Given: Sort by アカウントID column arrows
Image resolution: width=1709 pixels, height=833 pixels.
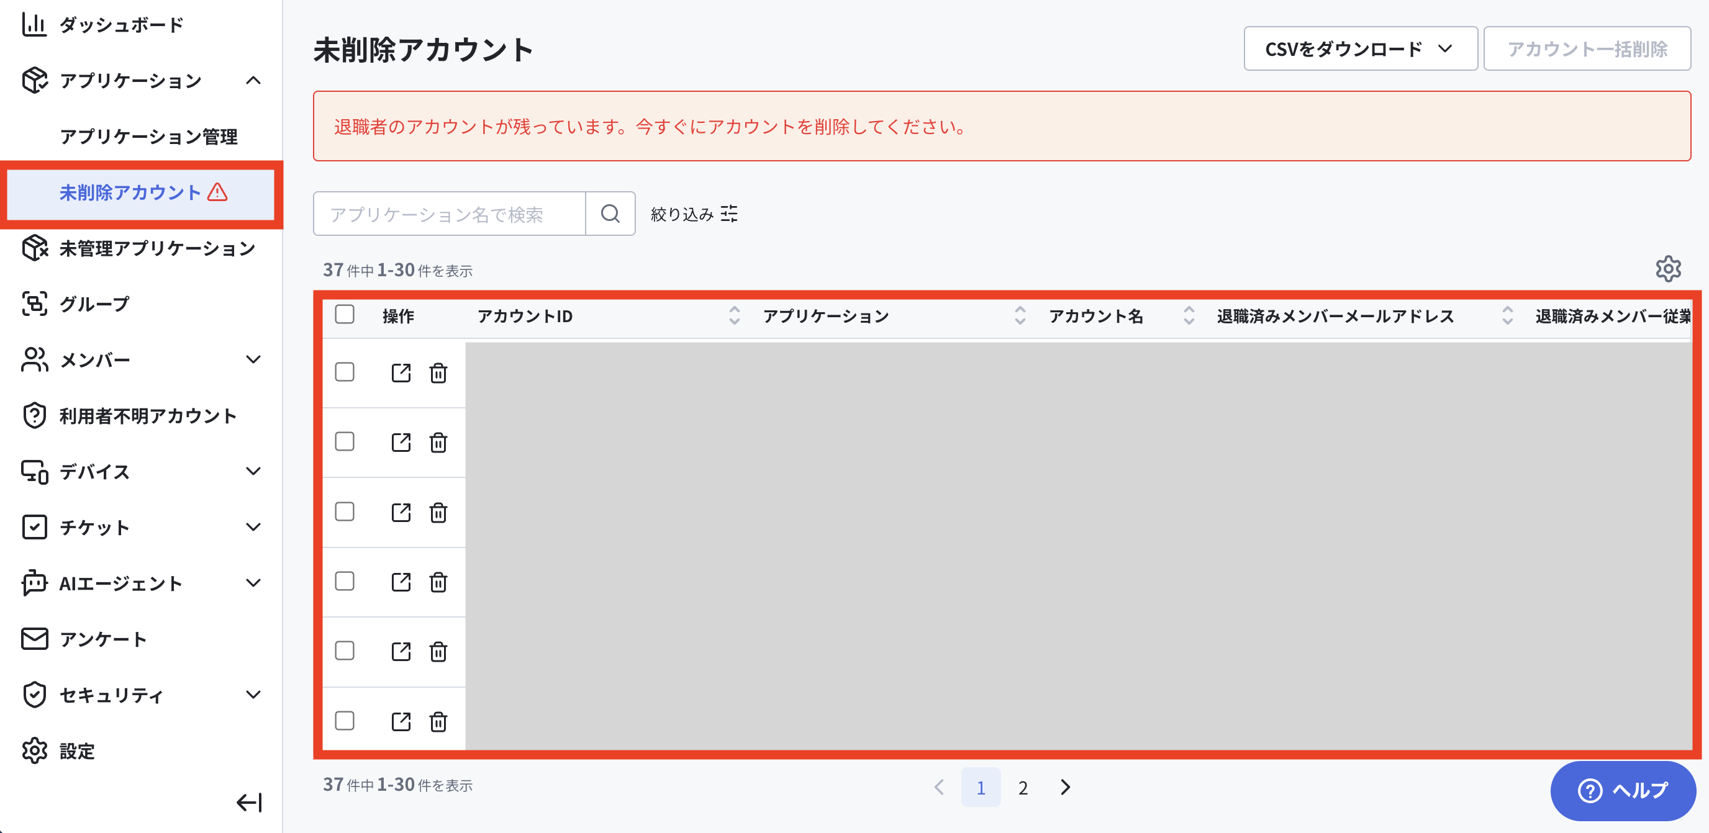Looking at the screenshot, I should 734,316.
